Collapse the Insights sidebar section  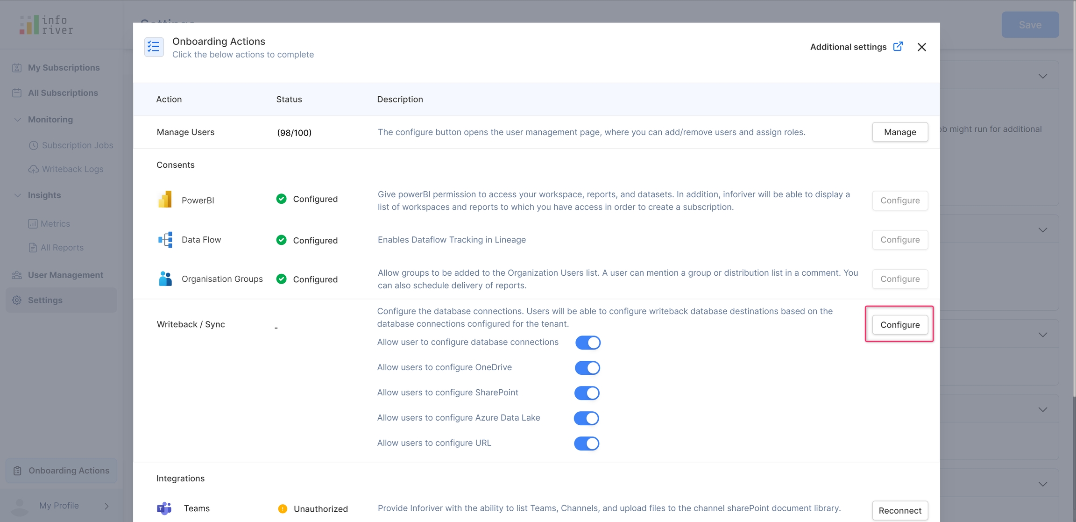click(18, 195)
